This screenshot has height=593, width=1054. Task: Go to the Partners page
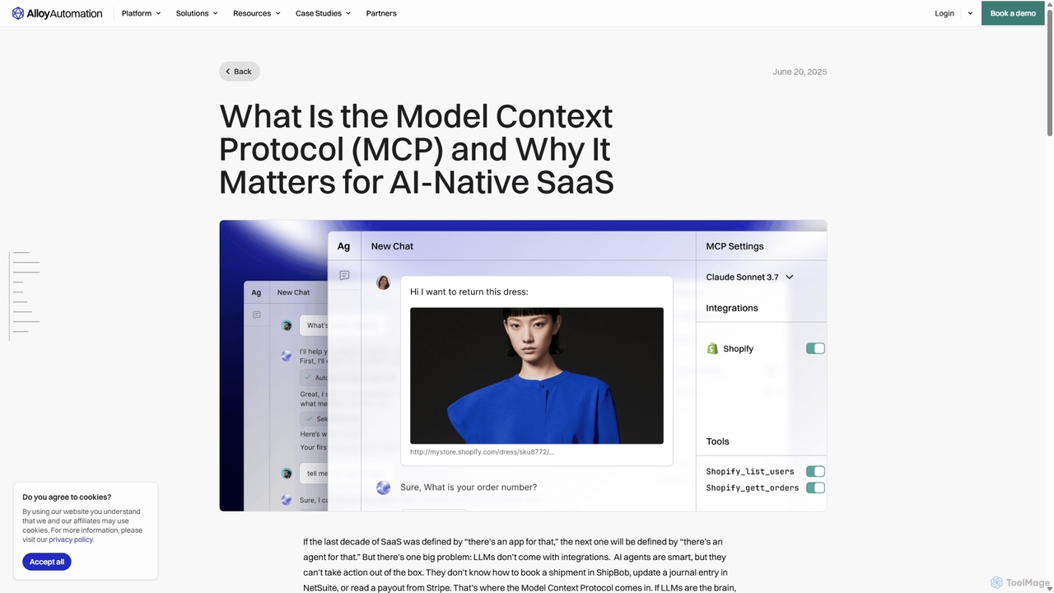click(x=381, y=13)
